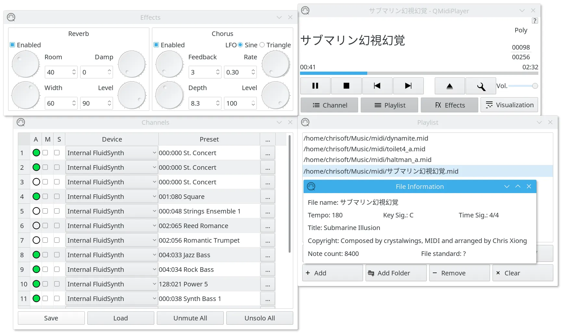
Task: Toggle the Playlist window button
Action: pyautogui.click(x=390, y=105)
